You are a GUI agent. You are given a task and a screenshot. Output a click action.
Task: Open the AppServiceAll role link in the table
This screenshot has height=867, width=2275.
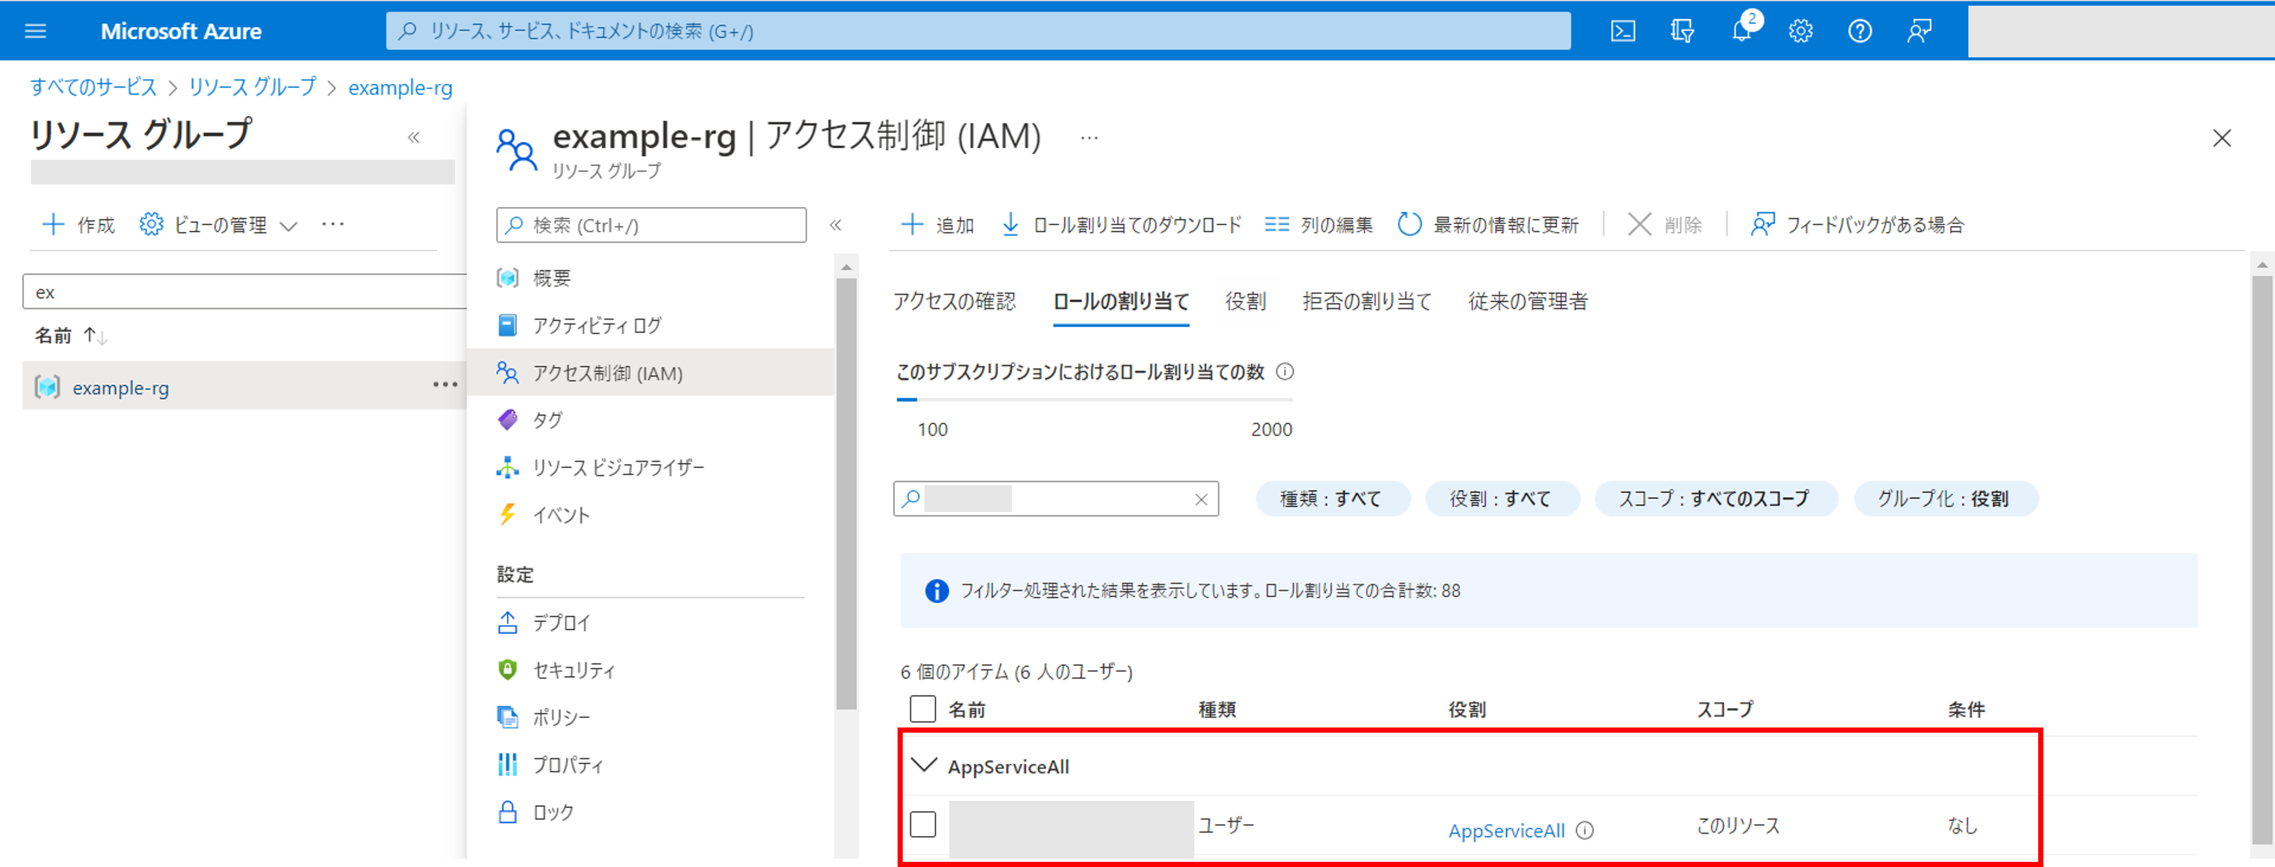pos(1505,830)
